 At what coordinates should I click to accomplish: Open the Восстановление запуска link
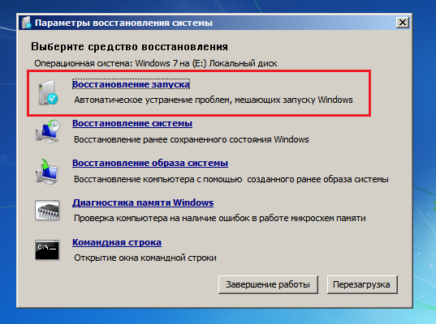coord(131,84)
